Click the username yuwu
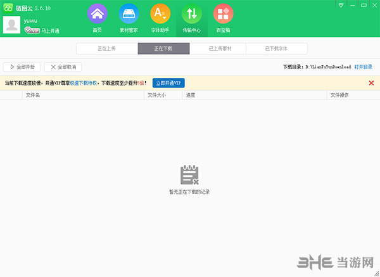 [x=30, y=21]
